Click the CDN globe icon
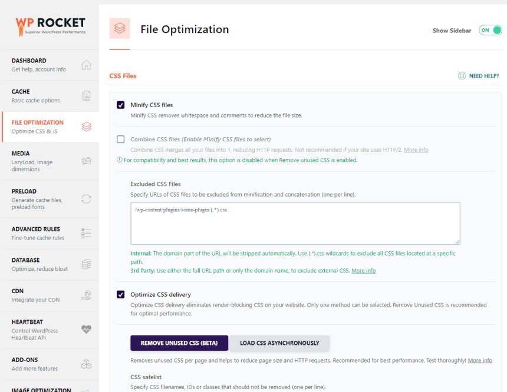This screenshot has height=392, width=507. (86, 295)
